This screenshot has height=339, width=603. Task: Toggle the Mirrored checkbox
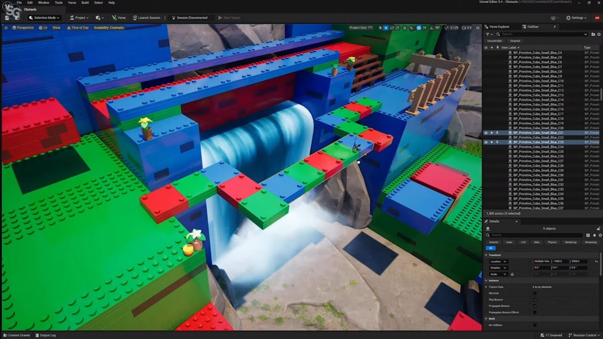tap(535, 293)
